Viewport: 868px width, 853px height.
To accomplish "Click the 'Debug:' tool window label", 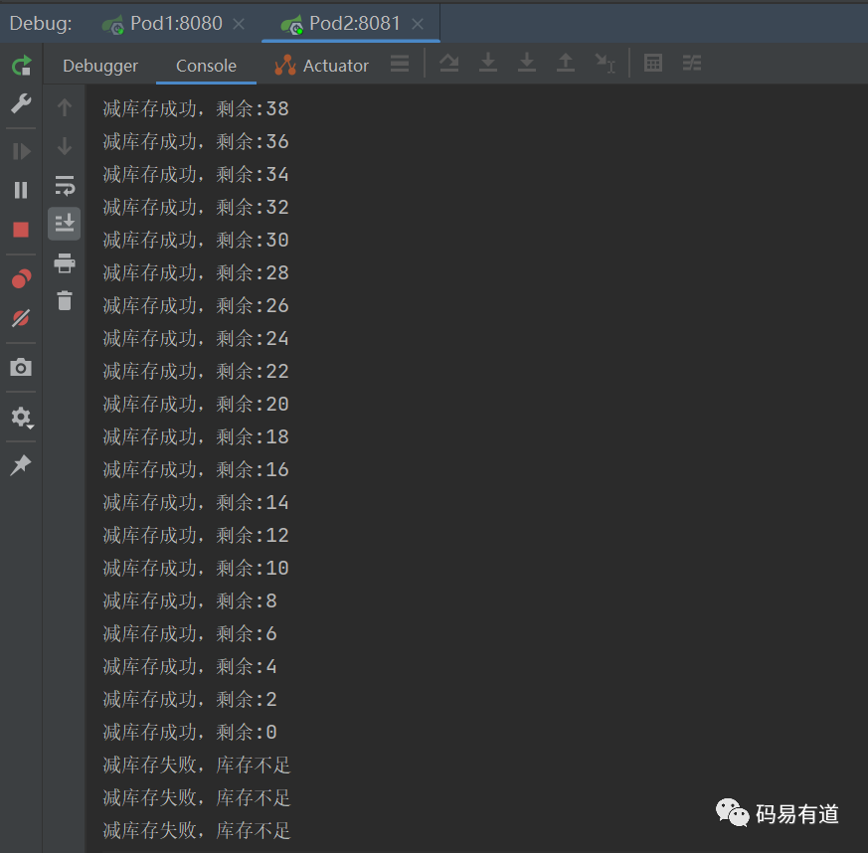I will [x=41, y=23].
